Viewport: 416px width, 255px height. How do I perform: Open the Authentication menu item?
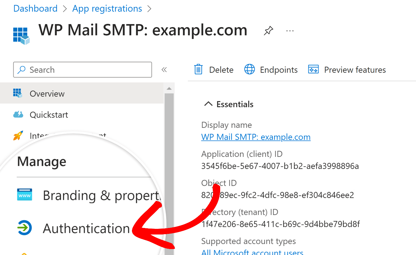coord(86,228)
